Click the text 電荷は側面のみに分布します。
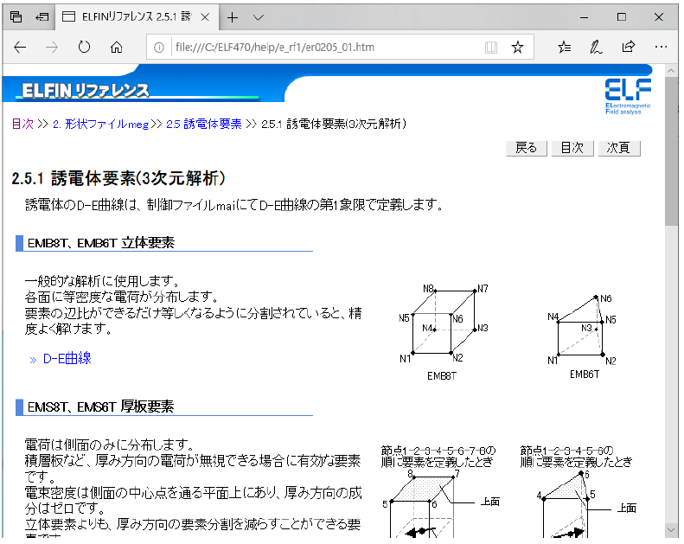Screen dimensions: 684x544 pos(109,445)
